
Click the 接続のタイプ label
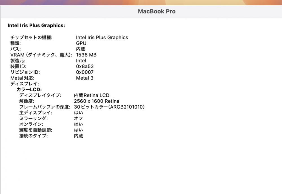[x=34, y=136]
